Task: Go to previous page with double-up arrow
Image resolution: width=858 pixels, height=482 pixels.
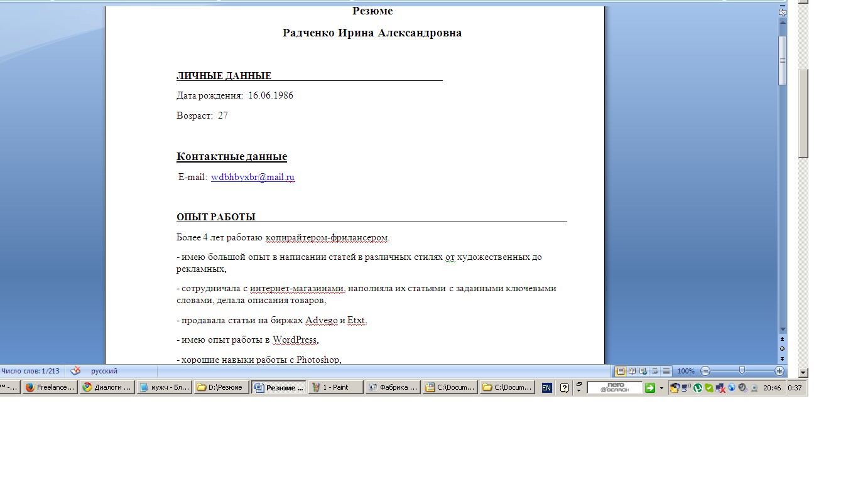Action: tap(783, 340)
